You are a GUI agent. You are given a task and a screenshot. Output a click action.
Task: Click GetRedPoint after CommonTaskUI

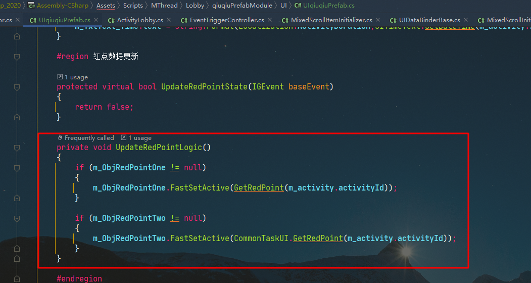point(318,238)
